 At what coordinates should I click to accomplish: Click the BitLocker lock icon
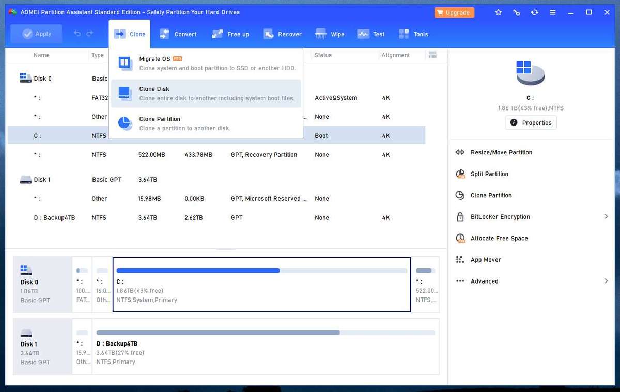[x=460, y=217]
